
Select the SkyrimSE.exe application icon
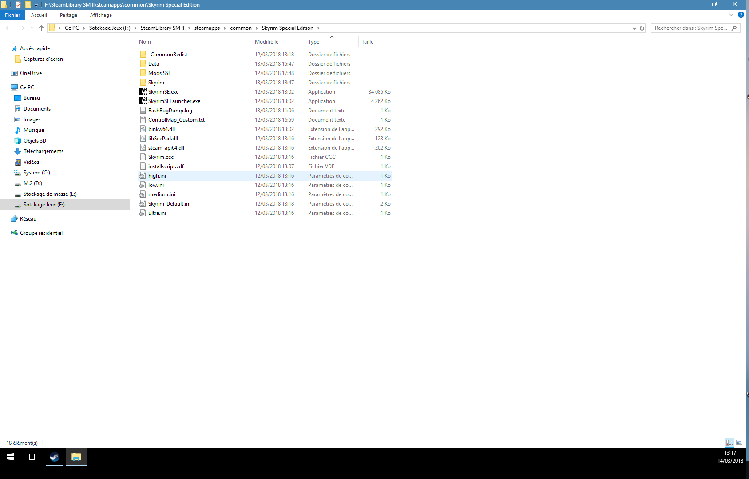pyautogui.click(x=143, y=92)
